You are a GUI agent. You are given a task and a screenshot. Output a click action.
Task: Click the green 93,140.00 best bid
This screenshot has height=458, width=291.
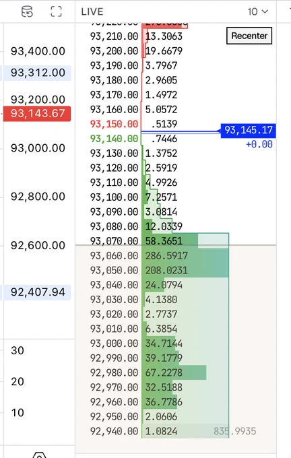114,139
